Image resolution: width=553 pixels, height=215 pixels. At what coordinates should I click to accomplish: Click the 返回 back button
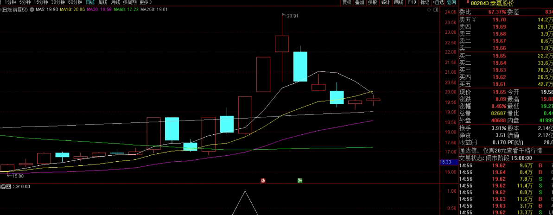point(451,2)
